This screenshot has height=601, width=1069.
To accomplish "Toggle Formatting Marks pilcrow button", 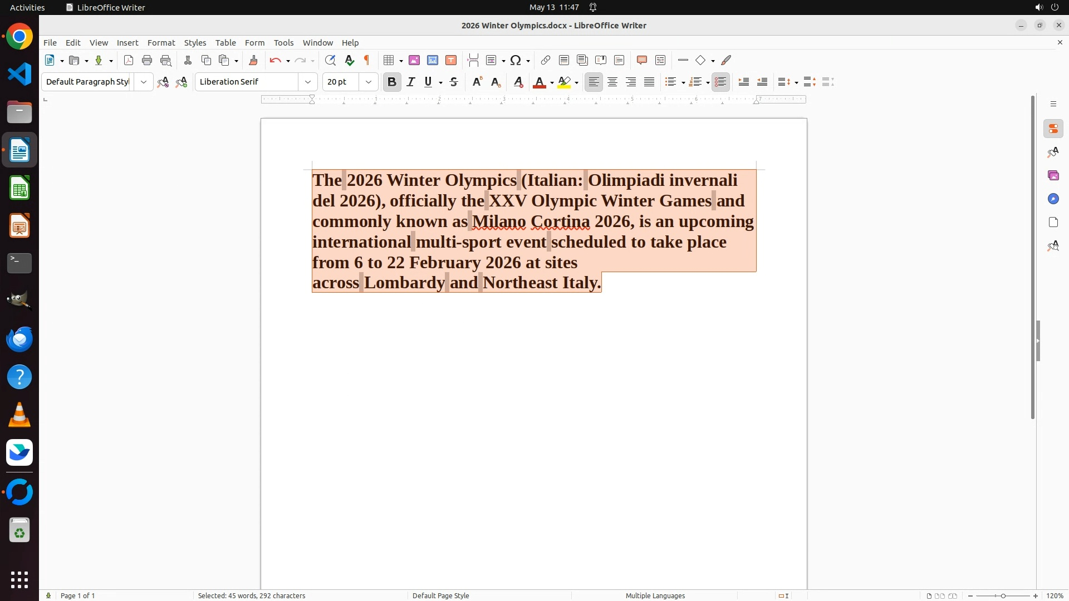I will (367, 60).
